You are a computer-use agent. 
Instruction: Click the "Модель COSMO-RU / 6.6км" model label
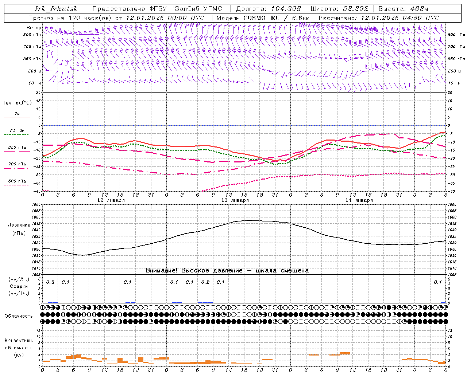pyautogui.click(x=263, y=18)
